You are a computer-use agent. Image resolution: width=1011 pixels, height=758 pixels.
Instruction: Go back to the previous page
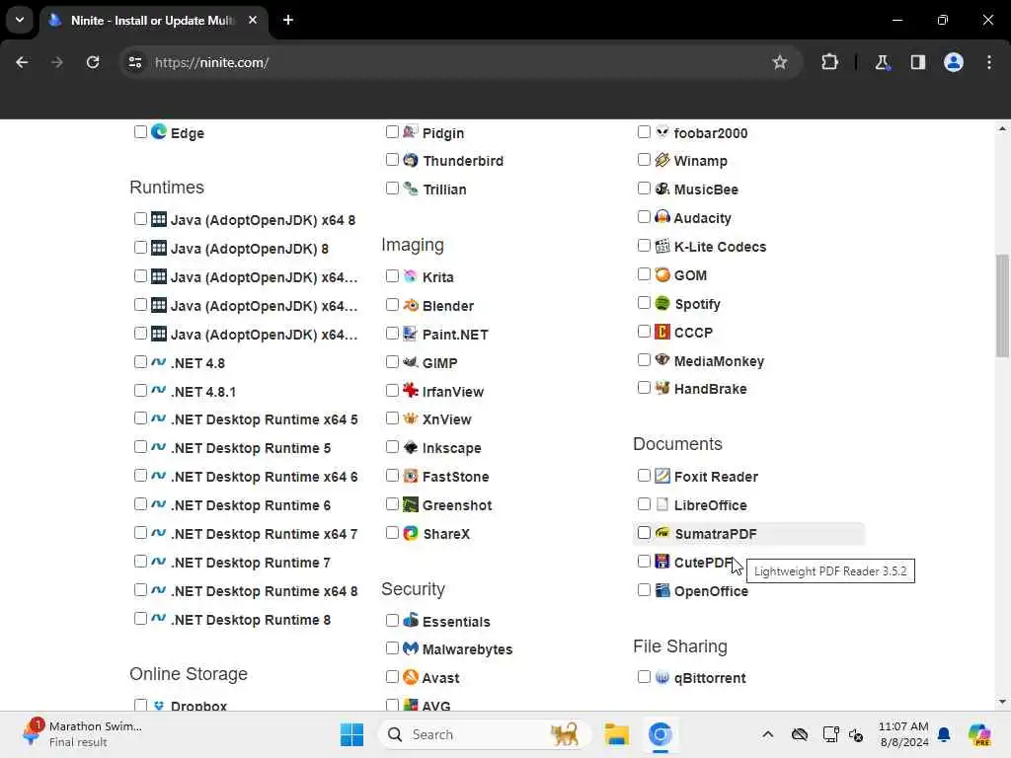(x=22, y=62)
